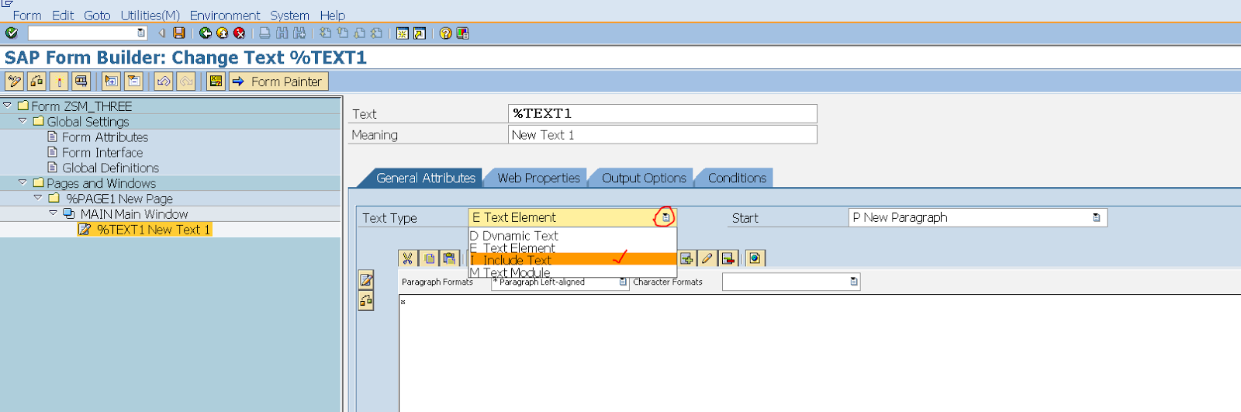
Task: Open the Text Type dropdown button
Action: [x=666, y=217]
